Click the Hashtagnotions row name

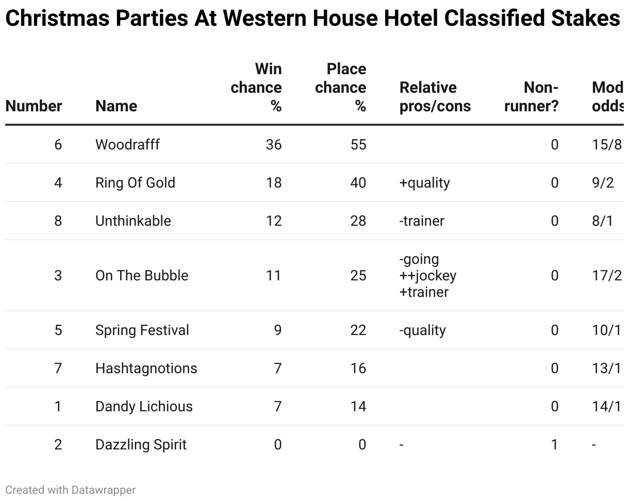146,368
